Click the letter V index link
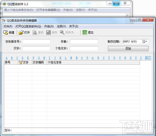This screenshot has width=156, height=136. point(120,58)
